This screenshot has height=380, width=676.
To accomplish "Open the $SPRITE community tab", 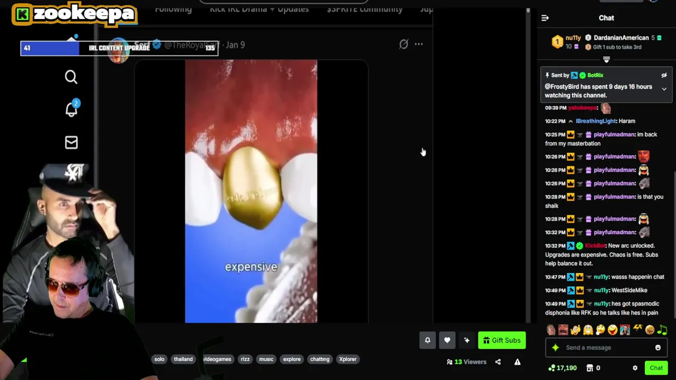I will click(x=364, y=8).
